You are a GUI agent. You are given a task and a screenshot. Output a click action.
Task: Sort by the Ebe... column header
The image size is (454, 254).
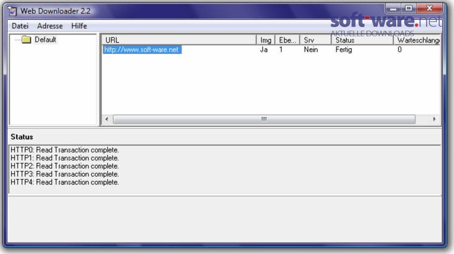pos(287,40)
